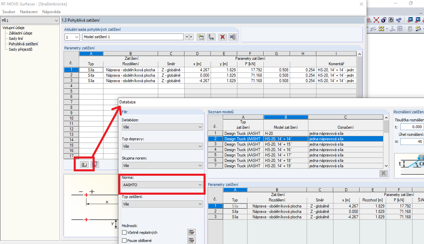Open dropdown arrow beside yellow squares icon
The image size is (424, 244).
click(x=386, y=29)
